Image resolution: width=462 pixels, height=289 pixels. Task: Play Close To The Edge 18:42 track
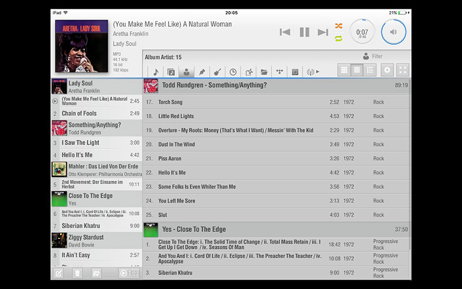[277, 244]
